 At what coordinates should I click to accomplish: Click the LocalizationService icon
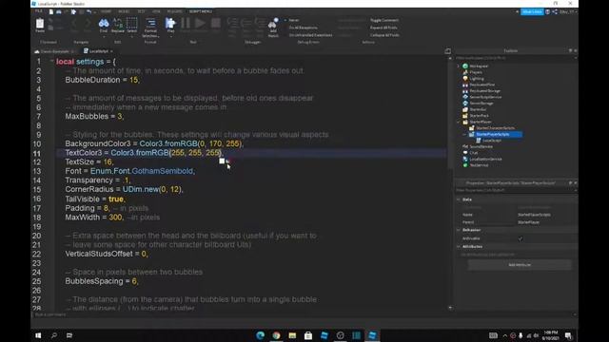click(x=465, y=159)
